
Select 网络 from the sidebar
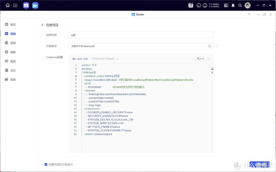coord(13,61)
